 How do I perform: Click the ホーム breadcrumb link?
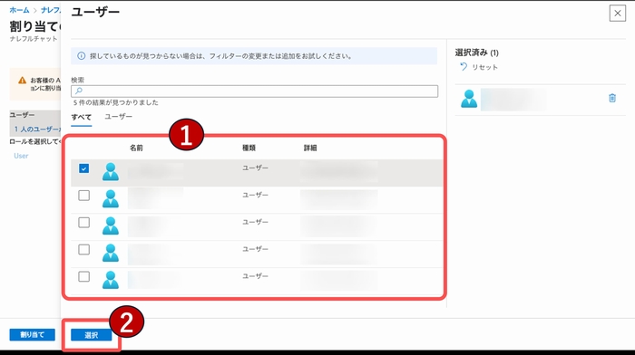(x=19, y=10)
